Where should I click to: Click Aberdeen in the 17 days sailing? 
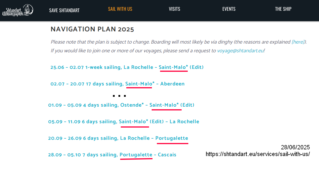pos(172,84)
